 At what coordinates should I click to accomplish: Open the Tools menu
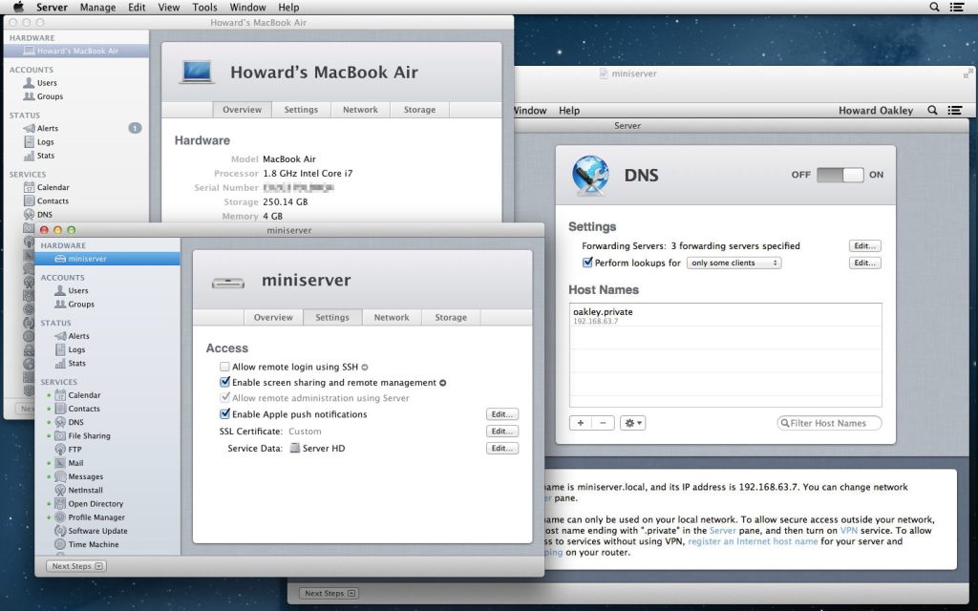pos(204,8)
